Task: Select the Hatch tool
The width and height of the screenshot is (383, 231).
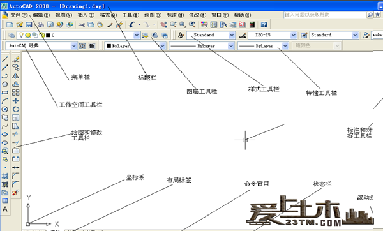Action: 5,176
